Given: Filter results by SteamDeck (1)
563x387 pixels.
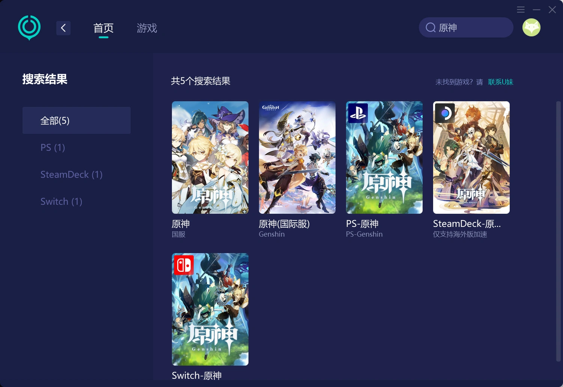Looking at the screenshot, I should (x=71, y=174).
